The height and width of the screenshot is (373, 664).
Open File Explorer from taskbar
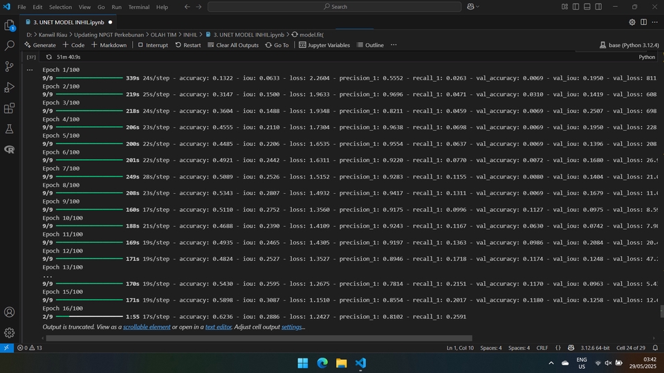[x=341, y=363]
